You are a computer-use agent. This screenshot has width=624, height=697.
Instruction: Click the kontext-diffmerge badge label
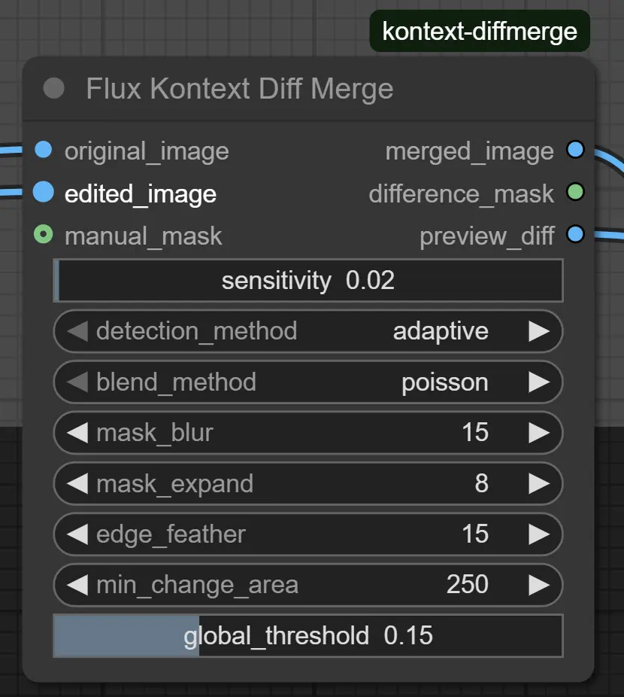click(480, 31)
